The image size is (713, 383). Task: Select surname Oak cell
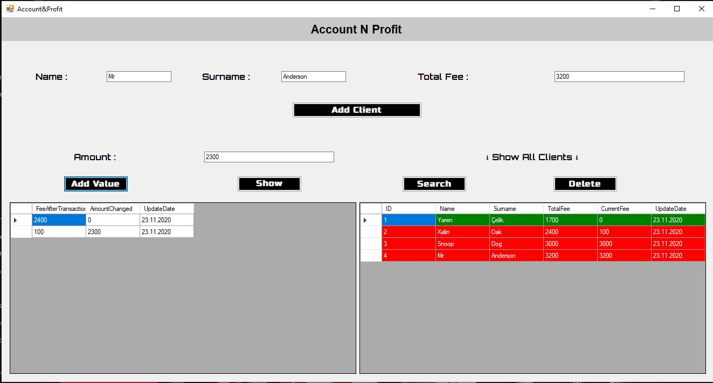pos(516,232)
